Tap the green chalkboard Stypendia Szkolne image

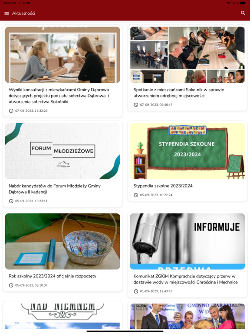(x=187, y=151)
